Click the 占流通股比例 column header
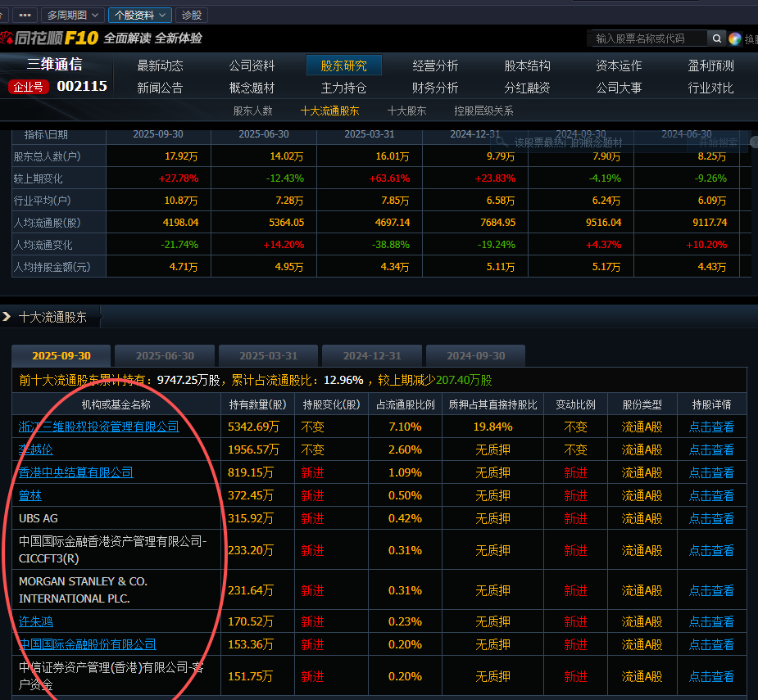The height and width of the screenshot is (700, 758). [x=405, y=404]
